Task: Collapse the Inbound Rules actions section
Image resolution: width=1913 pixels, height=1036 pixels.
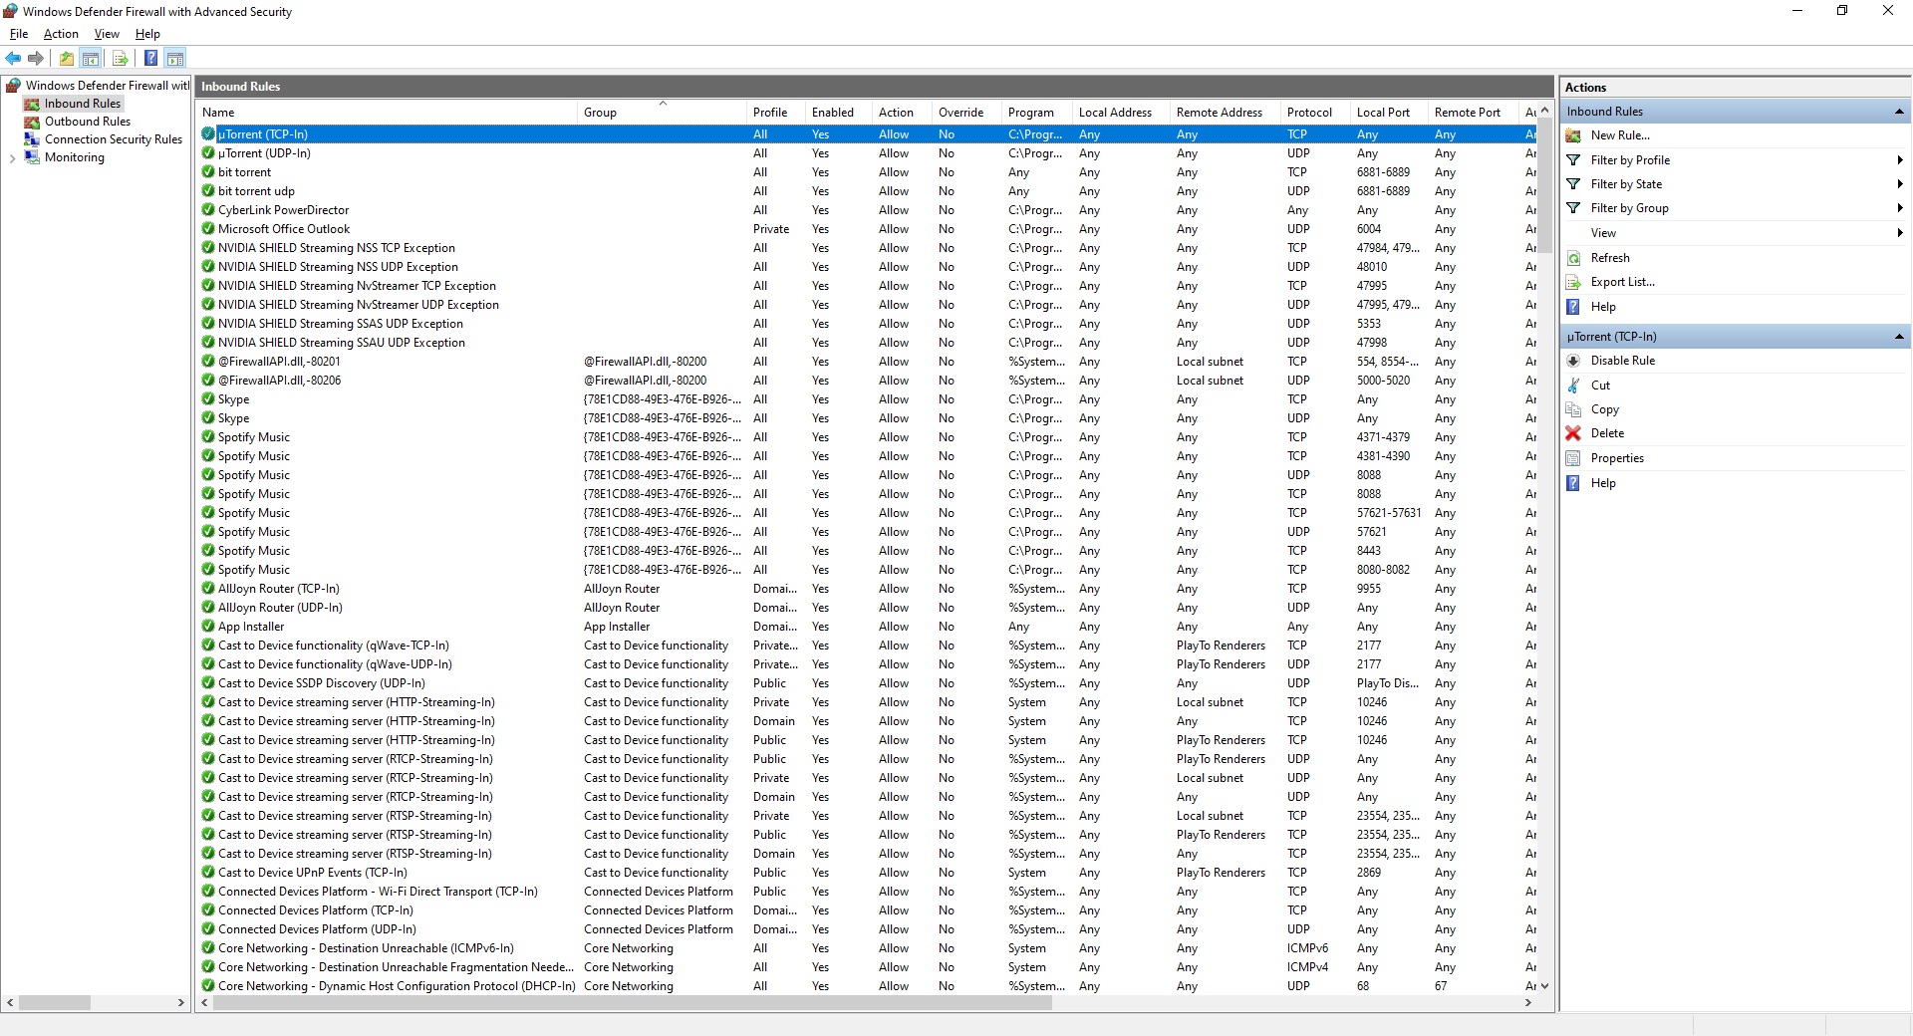Action: [x=1899, y=112]
